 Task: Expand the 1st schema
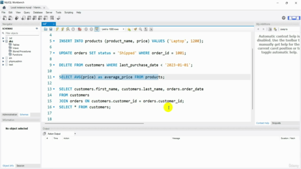coord(3,38)
